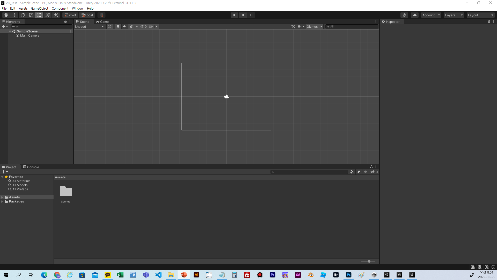Viewport: 497px width, 280px height.
Task: Toggle scene effects (skybox, fog) icon
Action: 131,26
